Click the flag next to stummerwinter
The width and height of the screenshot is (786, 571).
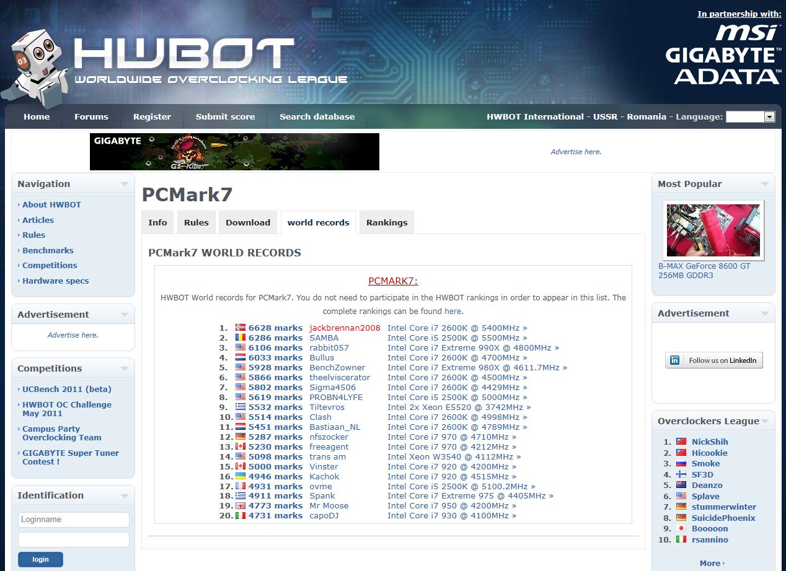click(681, 507)
